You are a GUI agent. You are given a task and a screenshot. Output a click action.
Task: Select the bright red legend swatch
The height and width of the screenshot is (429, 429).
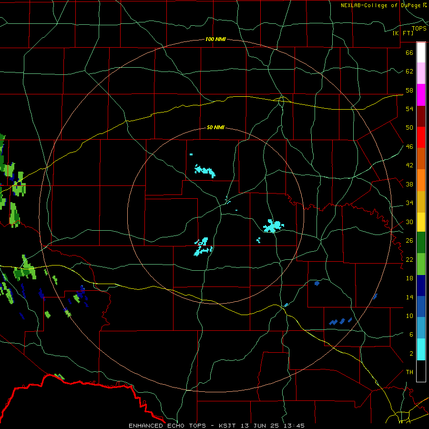[x=421, y=137]
